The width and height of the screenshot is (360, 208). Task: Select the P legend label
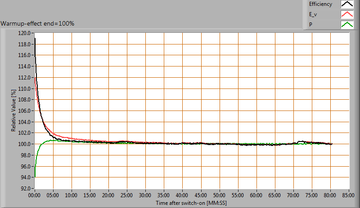(310, 25)
